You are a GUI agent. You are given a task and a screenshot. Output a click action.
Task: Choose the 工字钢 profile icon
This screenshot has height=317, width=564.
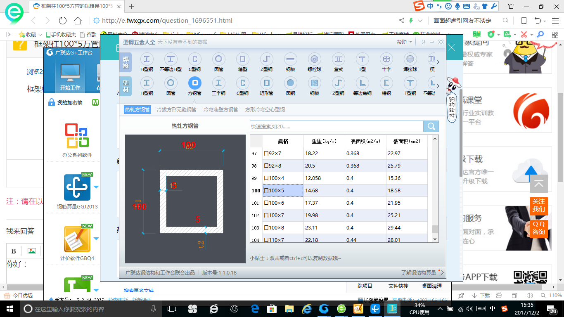[218, 83]
